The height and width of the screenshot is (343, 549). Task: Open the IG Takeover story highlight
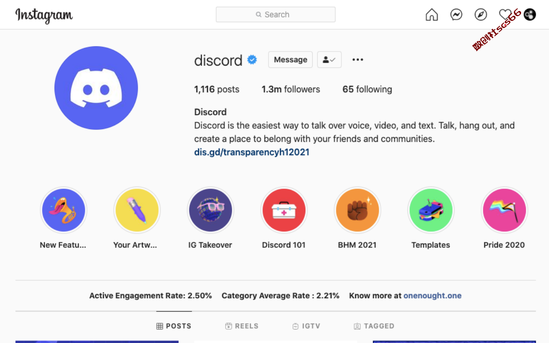point(211,210)
